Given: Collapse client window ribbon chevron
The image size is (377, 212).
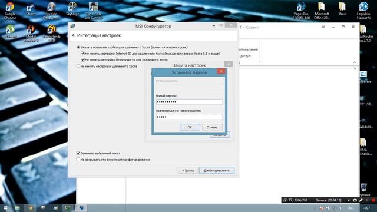Looking at the screenshot, I should pos(355,62).
